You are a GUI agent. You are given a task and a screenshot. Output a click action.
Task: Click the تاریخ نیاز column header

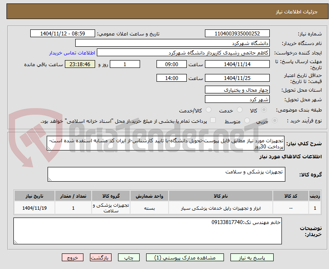click(x=35, y=196)
